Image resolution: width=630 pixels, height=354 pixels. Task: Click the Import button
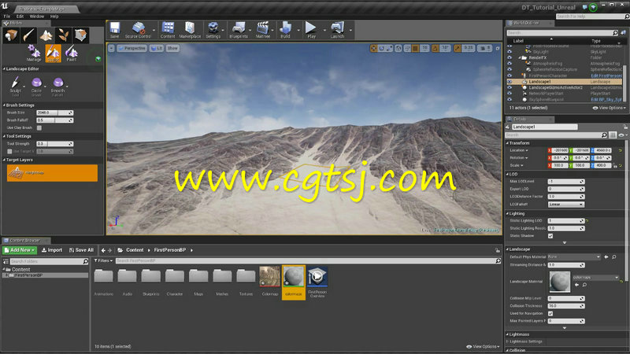52,250
